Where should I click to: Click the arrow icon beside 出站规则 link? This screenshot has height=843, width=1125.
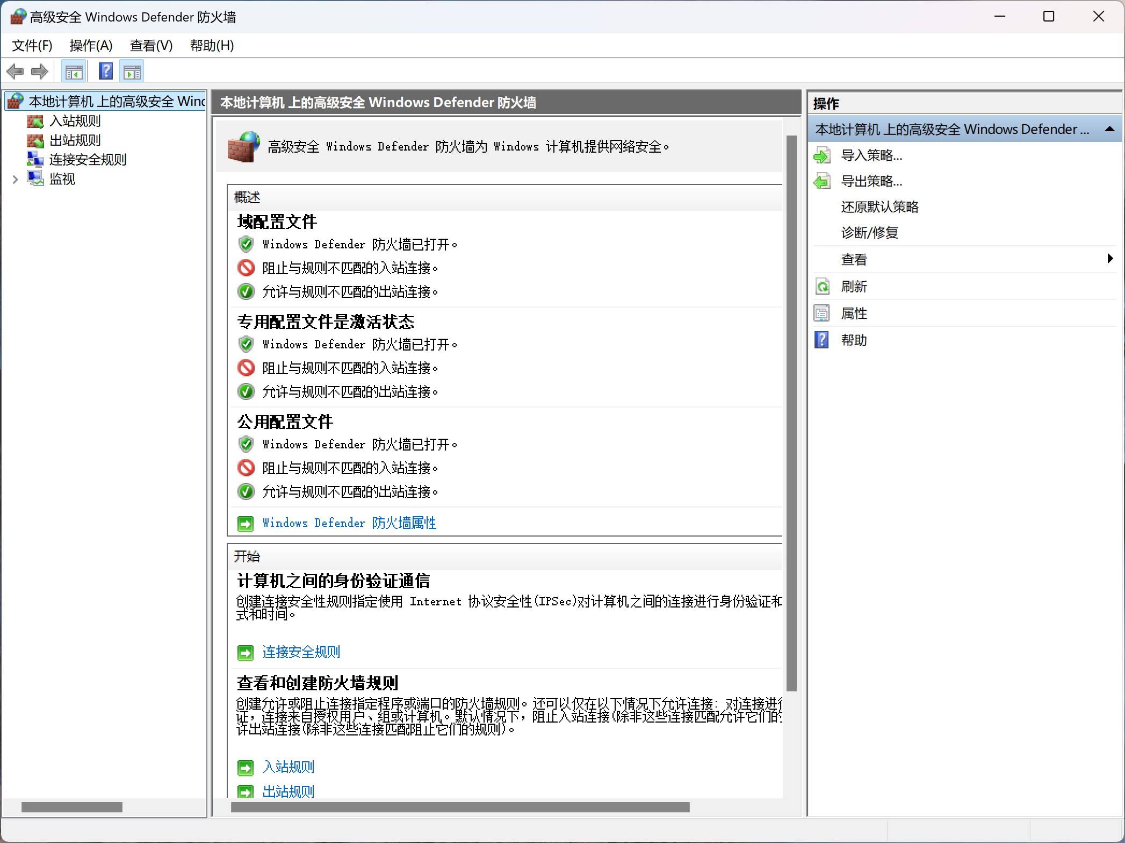coord(246,792)
